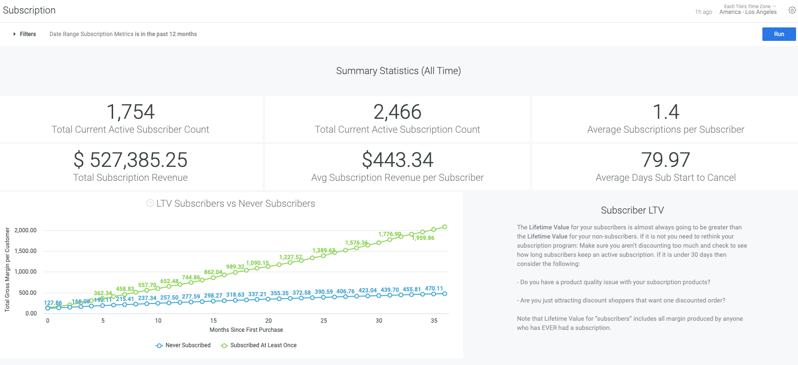Click the 1h ago refresh timestamp
The height and width of the screenshot is (365, 798).
click(x=704, y=12)
